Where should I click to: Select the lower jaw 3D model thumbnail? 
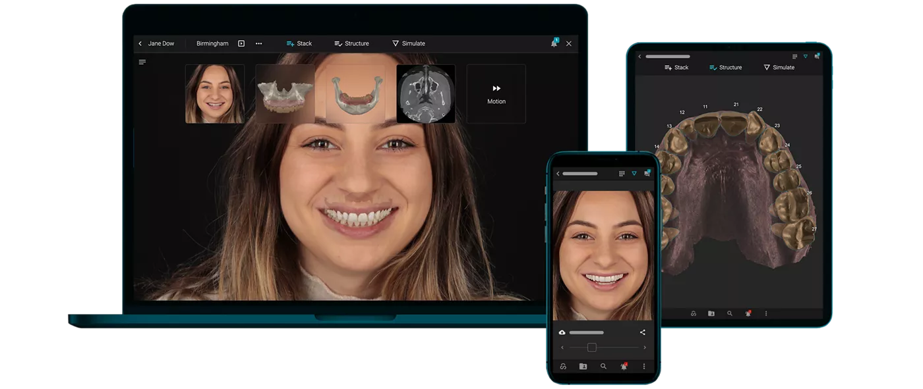(x=356, y=93)
